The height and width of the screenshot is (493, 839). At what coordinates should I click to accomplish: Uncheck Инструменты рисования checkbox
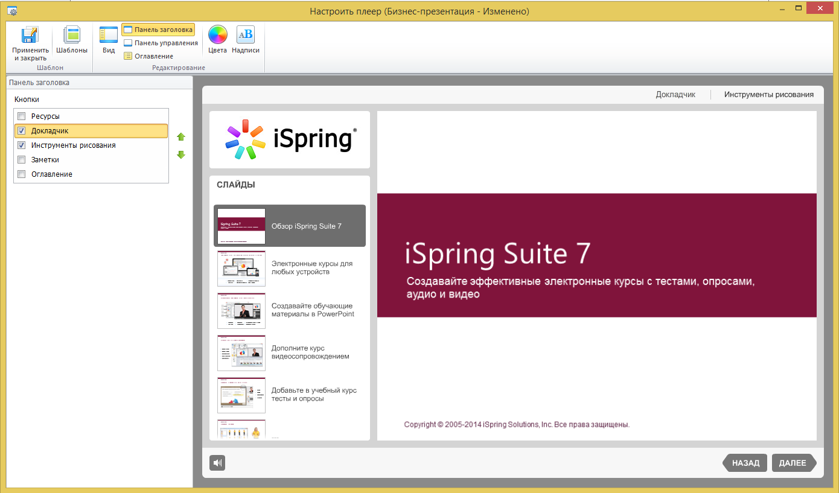point(22,145)
